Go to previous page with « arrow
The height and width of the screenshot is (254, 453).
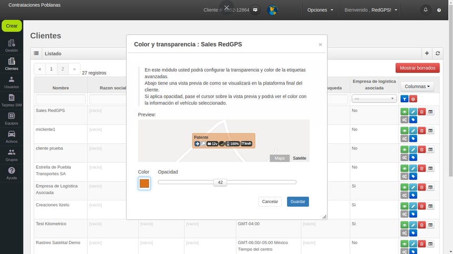pyautogui.click(x=40, y=69)
